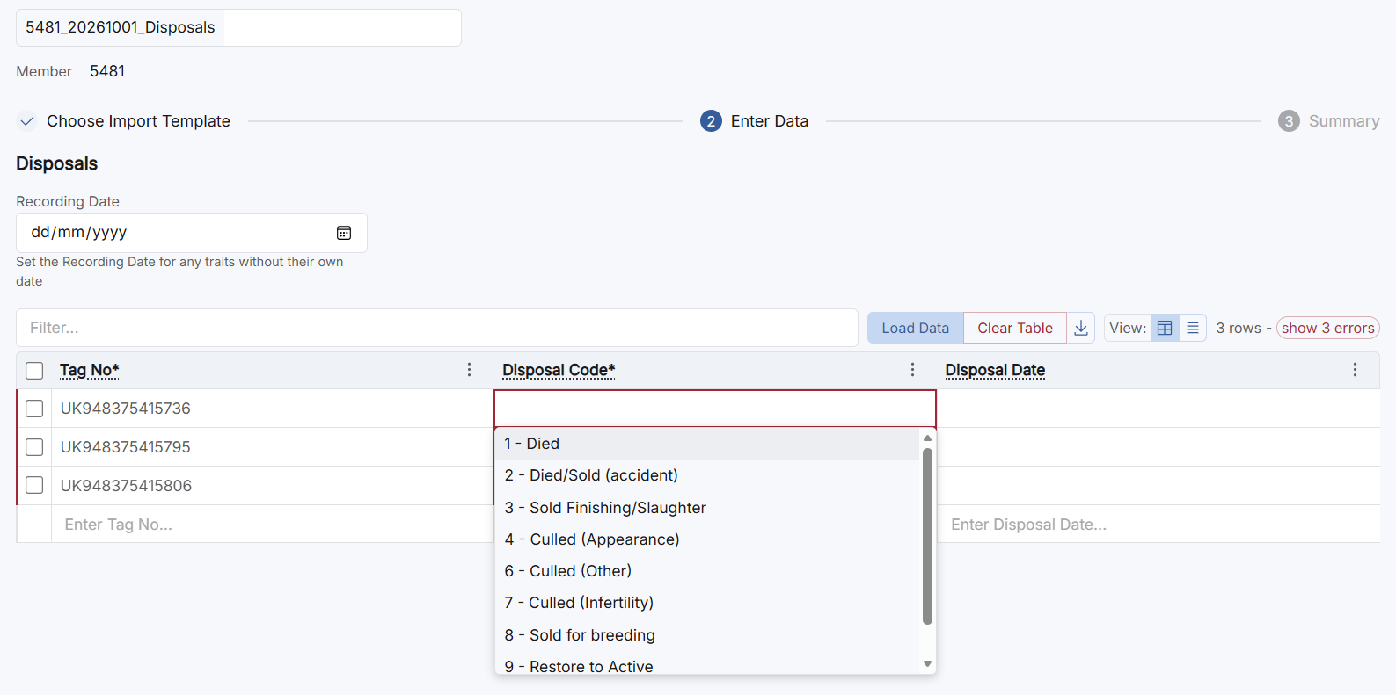Click the step 3 Summary circle
This screenshot has height=695, width=1396.
[x=1289, y=121]
